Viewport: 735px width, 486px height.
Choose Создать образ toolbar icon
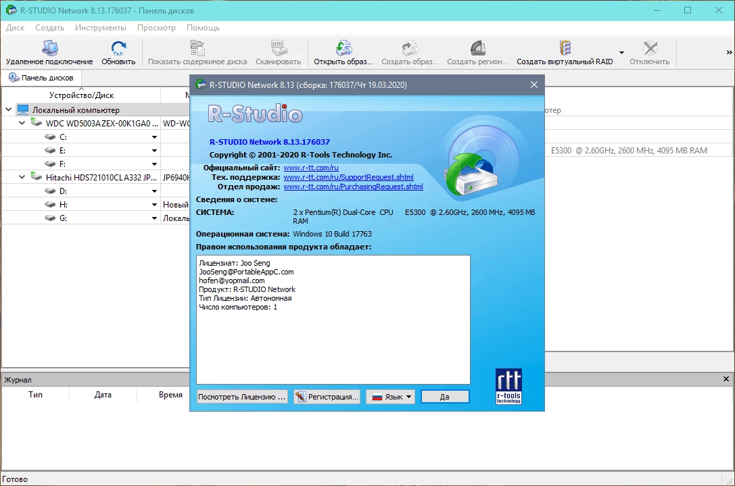tap(410, 53)
